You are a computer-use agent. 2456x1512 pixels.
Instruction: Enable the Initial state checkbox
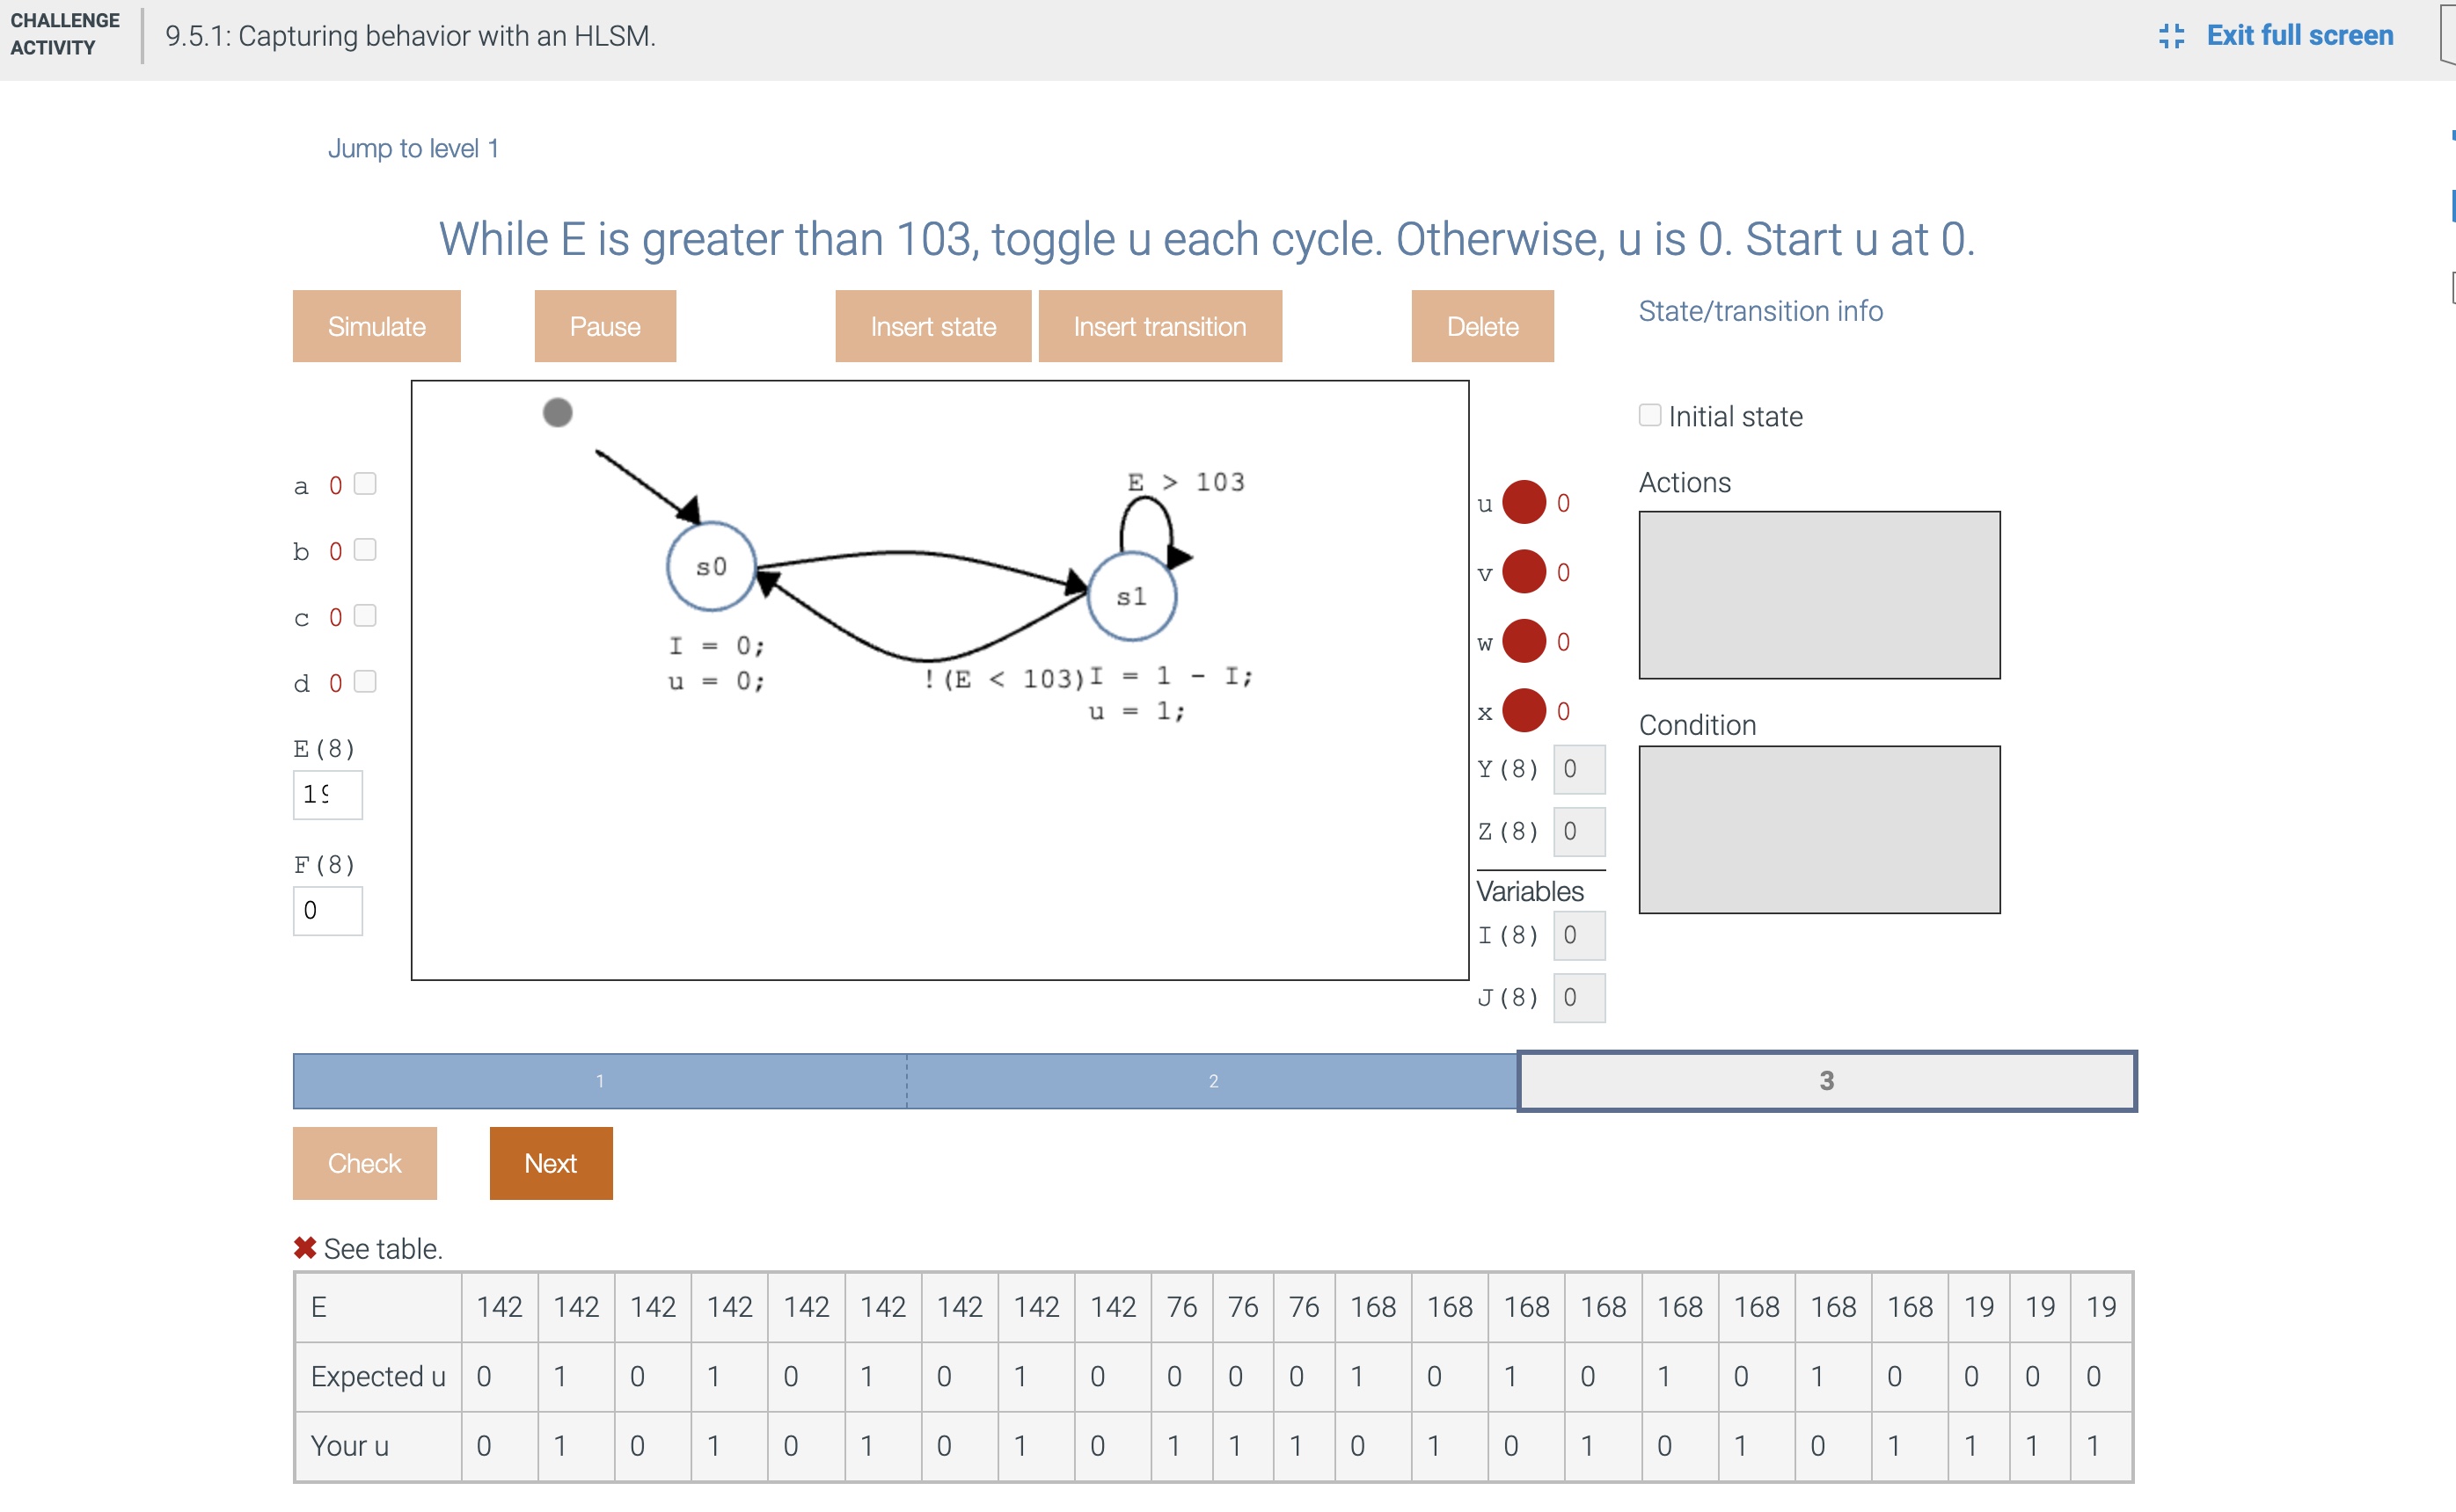[1649, 415]
